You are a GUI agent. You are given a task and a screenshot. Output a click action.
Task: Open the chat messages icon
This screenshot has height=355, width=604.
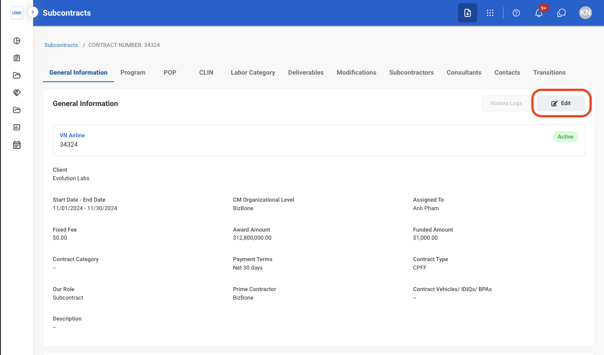tap(561, 13)
